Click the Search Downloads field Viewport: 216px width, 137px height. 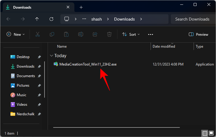(192, 19)
